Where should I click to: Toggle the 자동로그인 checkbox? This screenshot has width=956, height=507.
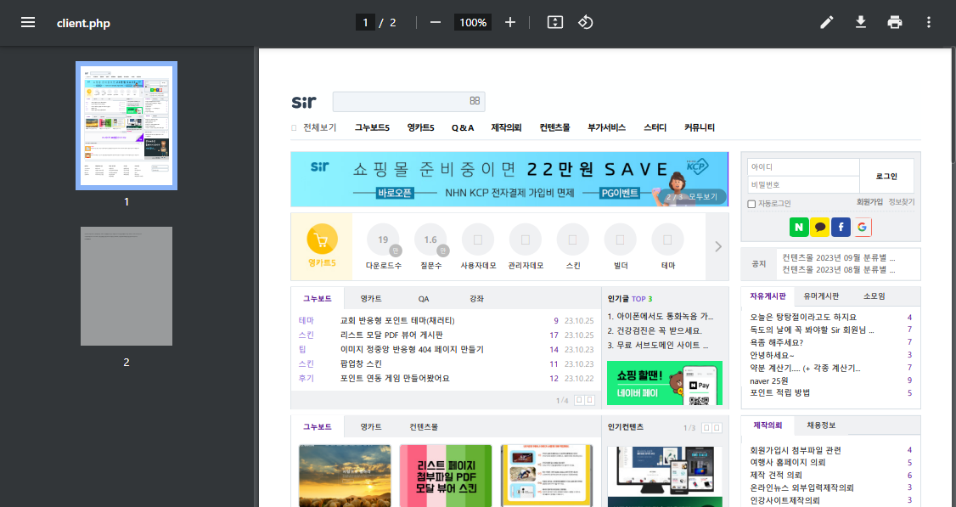pos(751,204)
